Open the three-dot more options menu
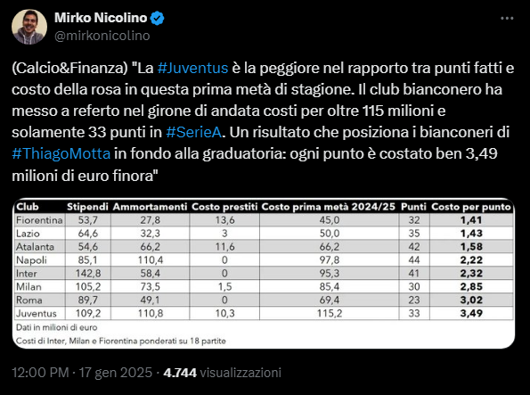This screenshot has height=395, width=530. pos(507,18)
